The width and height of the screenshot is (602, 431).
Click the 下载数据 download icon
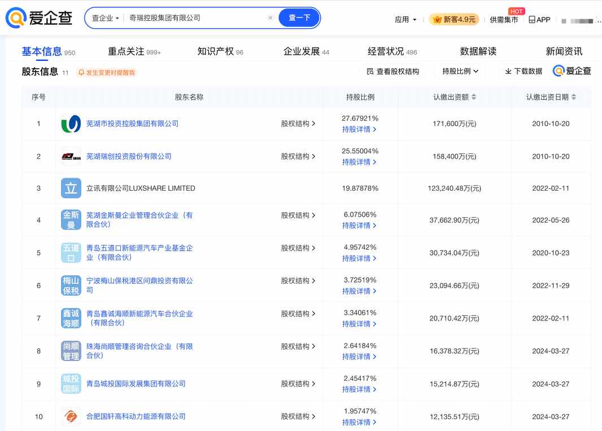[x=508, y=71]
